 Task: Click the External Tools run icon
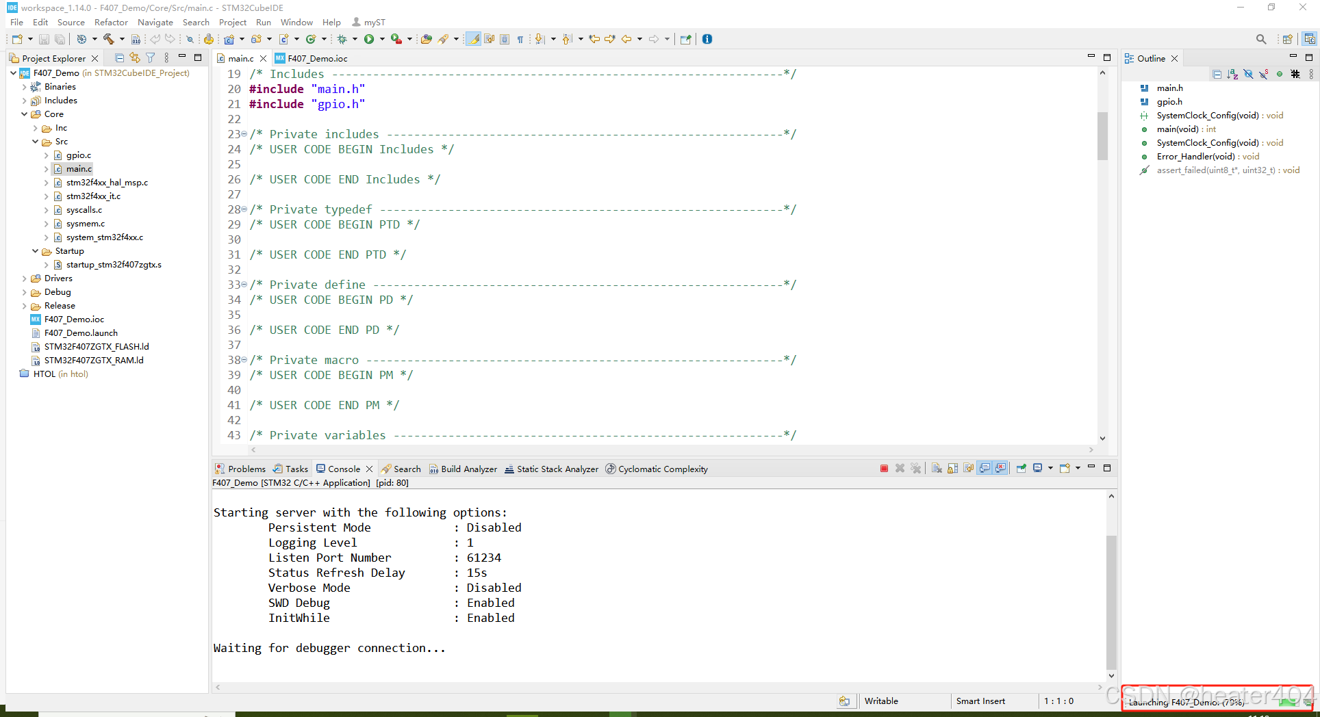(x=396, y=39)
